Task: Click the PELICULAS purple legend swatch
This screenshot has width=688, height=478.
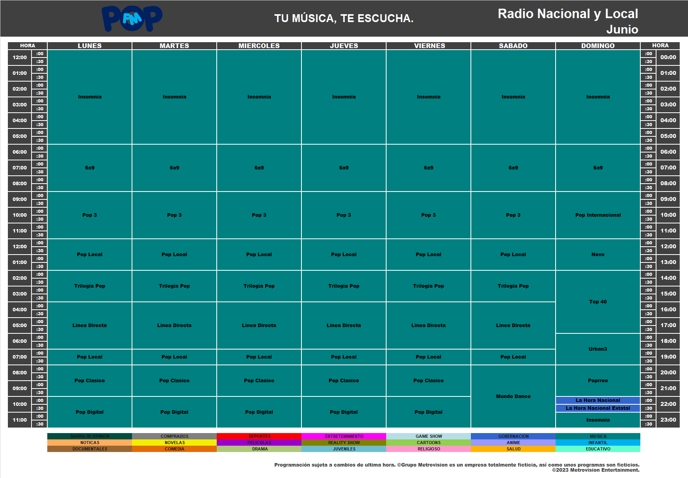Action: pyautogui.click(x=259, y=443)
